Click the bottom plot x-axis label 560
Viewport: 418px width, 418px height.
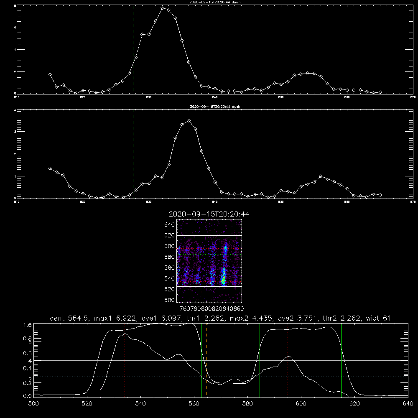pyautogui.click(x=194, y=404)
